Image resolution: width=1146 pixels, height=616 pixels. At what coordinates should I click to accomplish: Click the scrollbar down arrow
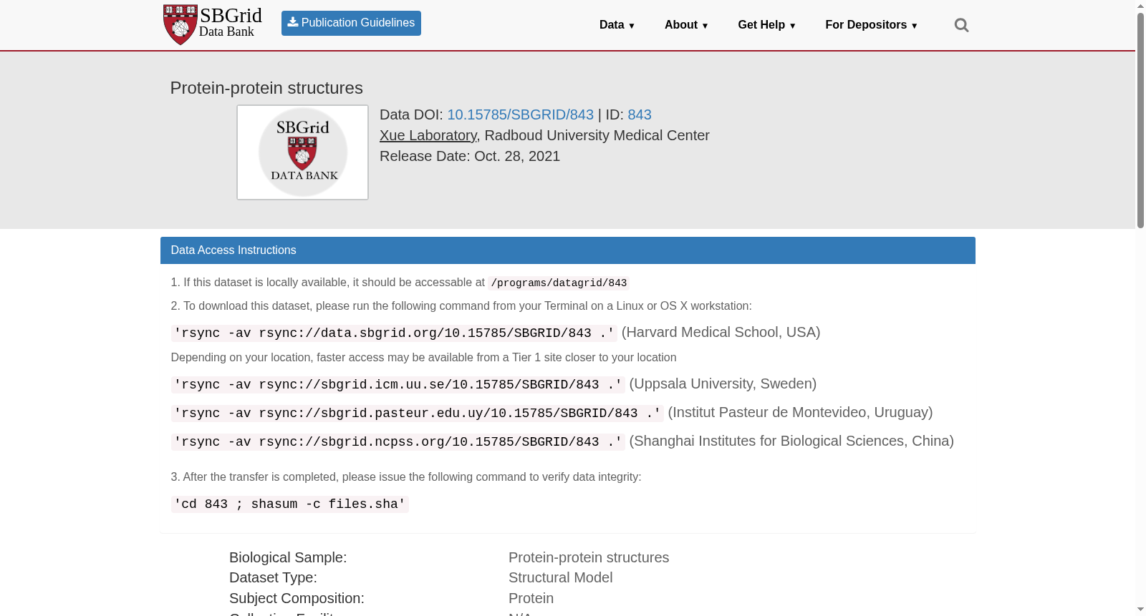tap(1140, 610)
